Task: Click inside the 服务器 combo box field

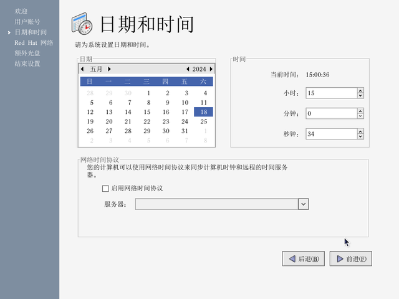Action: (x=216, y=204)
